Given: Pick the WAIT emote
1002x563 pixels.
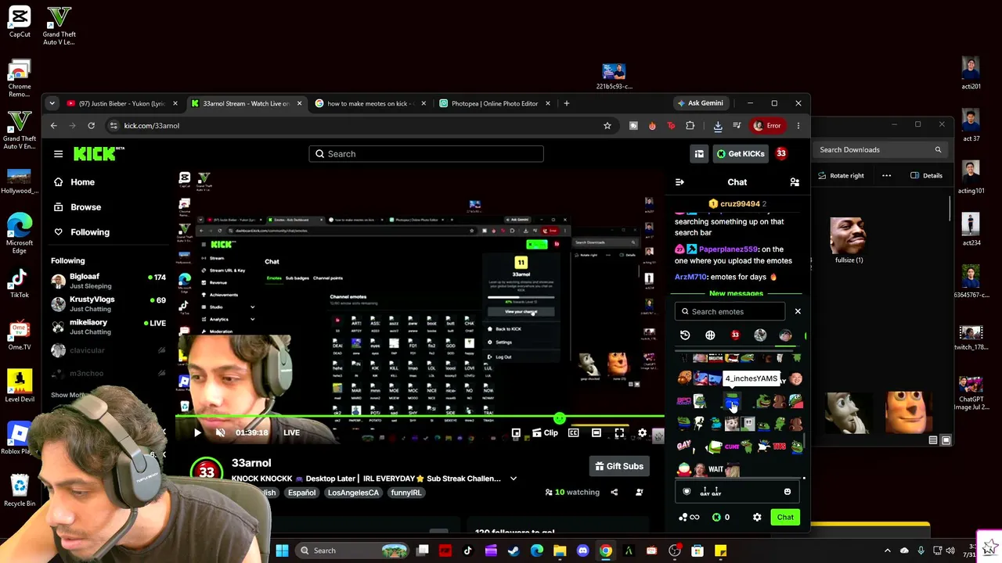Looking at the screenshot, I should [x=715, y=469].
